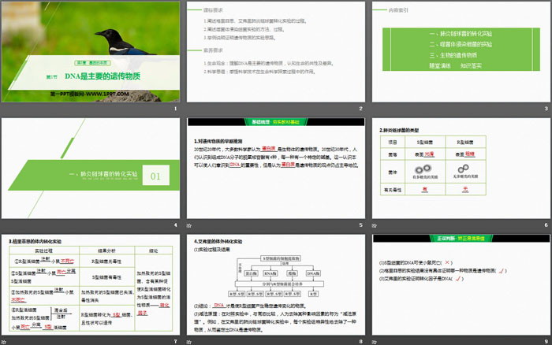Click the slide number "9" label

(546, 342)
